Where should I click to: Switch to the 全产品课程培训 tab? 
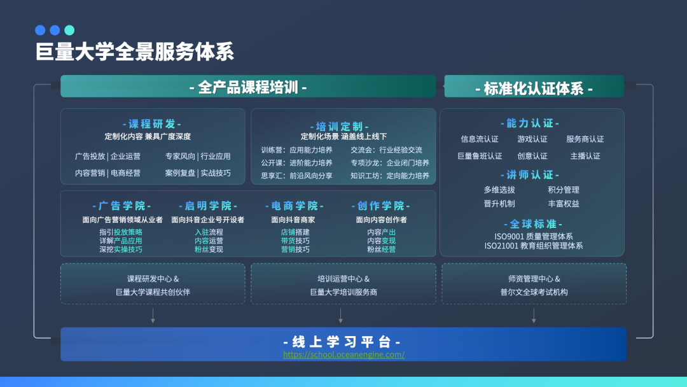click(248, 86)
